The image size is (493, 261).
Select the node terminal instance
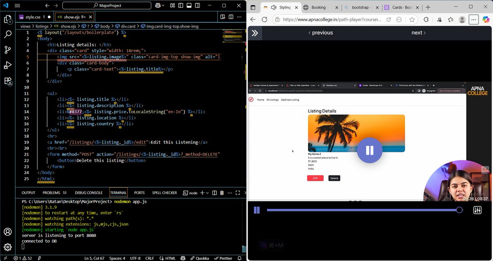pos(190,192)
